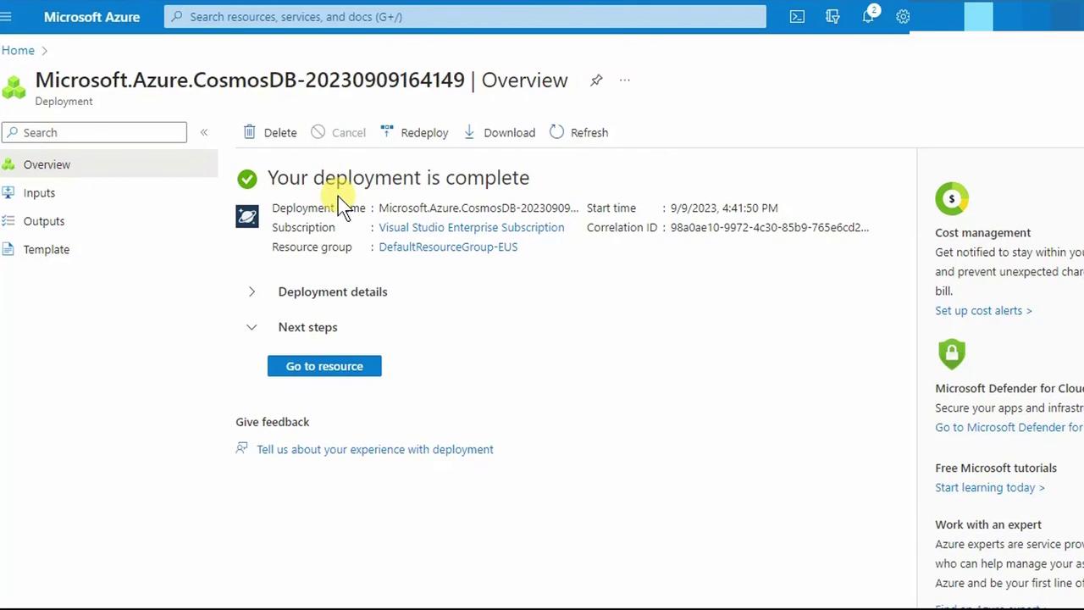Click the Free Microsoft tutorials heading
This screenshot has height=610, width=1084.
(x=996, y=468)
